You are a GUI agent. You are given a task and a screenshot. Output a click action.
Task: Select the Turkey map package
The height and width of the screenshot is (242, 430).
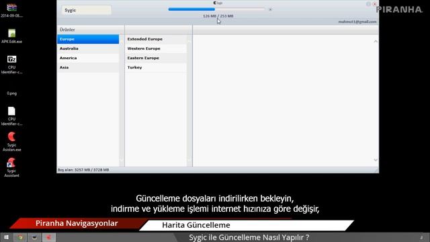[156, 67]
